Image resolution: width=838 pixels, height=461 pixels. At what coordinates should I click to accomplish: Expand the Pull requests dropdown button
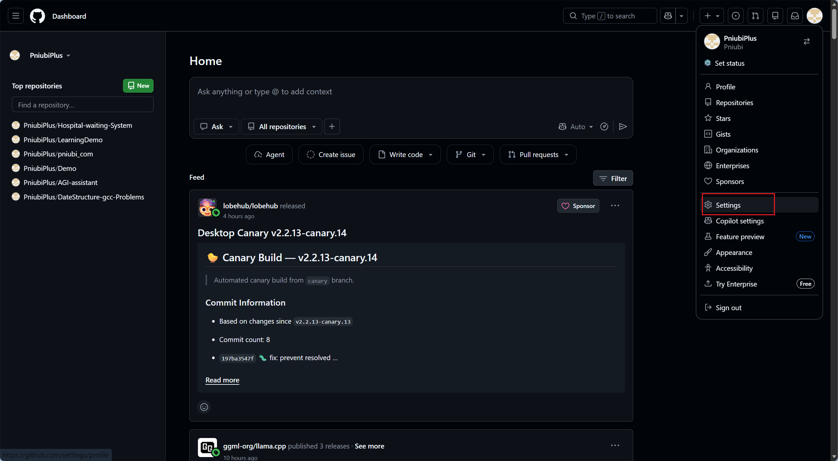[538, 154]
